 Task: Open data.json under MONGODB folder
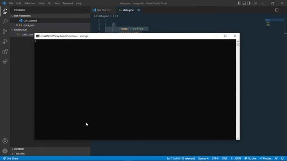[x=27, y=34]
